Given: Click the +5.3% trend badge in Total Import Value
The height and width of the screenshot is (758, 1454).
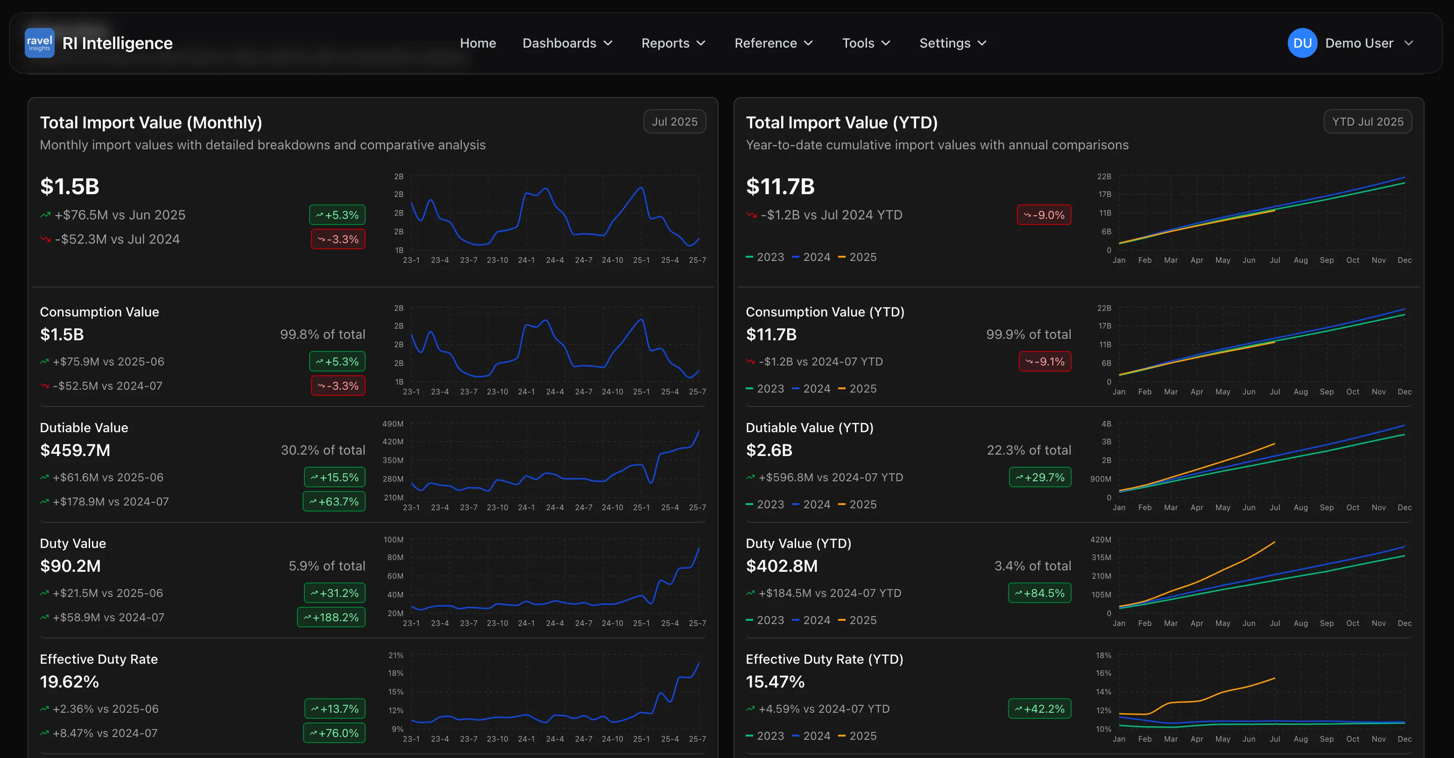Looking at the screenshot, I should 337,215.
